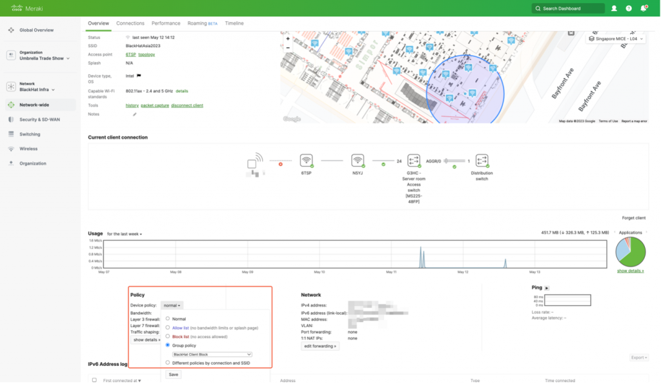661x384 pixels.
Task: Switch to the Connections tab
Action: coord(130,23)
